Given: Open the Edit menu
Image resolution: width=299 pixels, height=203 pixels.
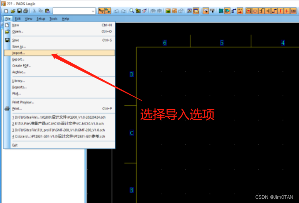Looking at the screenshot, I should click(x=17, y=19).
